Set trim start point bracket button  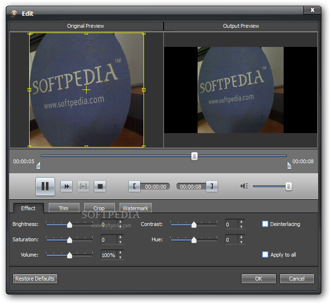[134, 186]
